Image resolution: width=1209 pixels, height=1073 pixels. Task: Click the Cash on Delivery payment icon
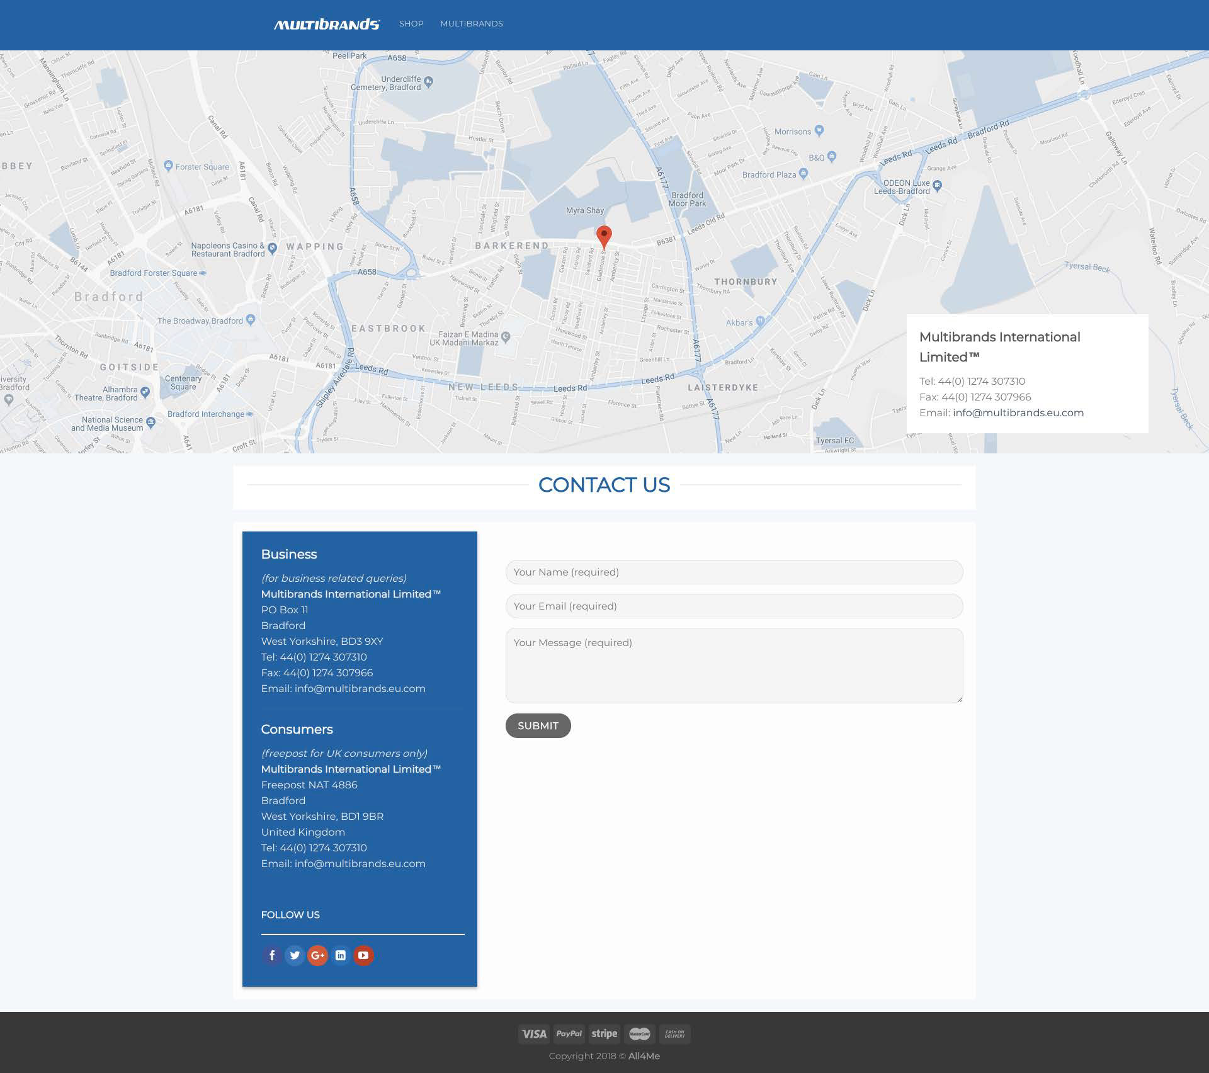click(x=674, y=1033)
